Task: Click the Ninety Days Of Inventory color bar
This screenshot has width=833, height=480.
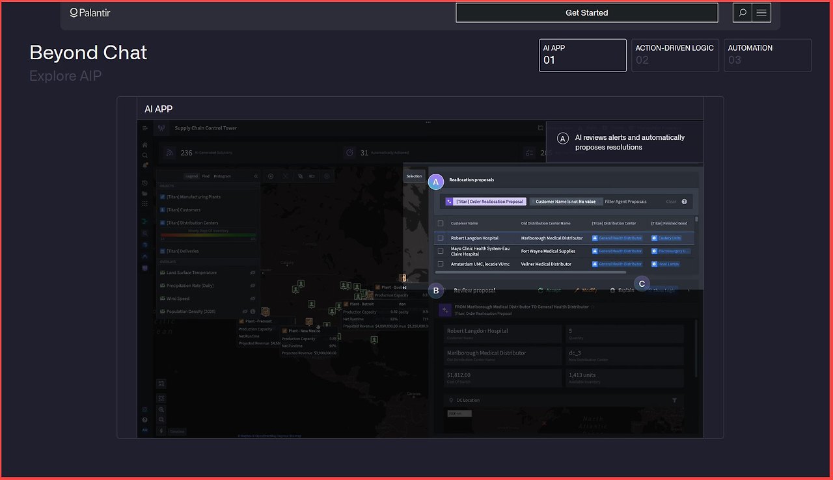Action: click(x=208, y=235)
